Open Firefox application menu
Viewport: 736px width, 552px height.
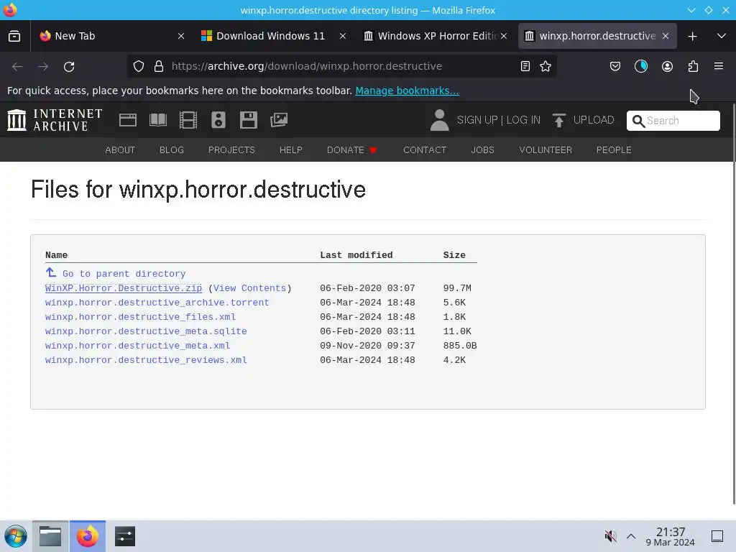coord(719,66)
